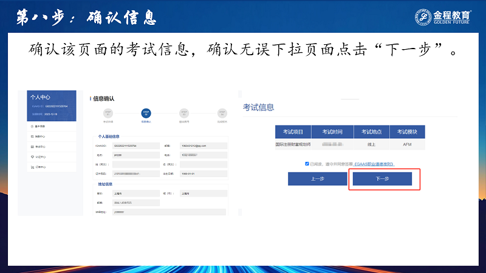Click the shopping cart icon beside 订单中心
Image resolution: width=486 pixels, height=273 pixels.
[32, 167]
